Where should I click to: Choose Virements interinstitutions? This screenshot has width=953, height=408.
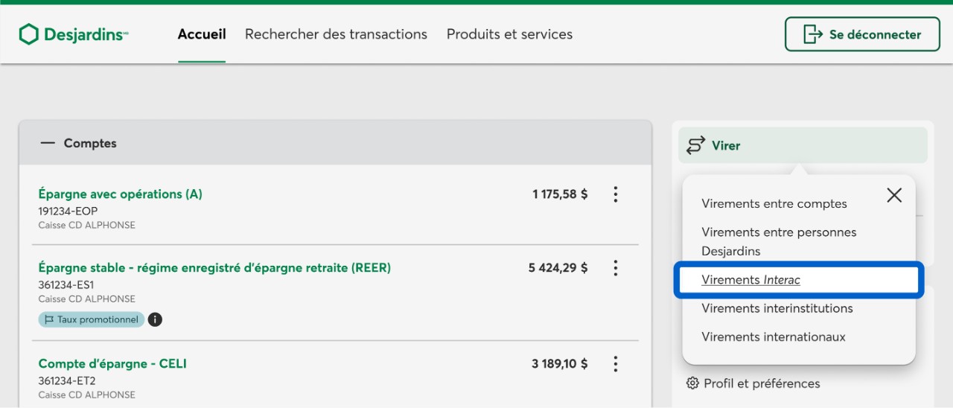tap(777, 308)
